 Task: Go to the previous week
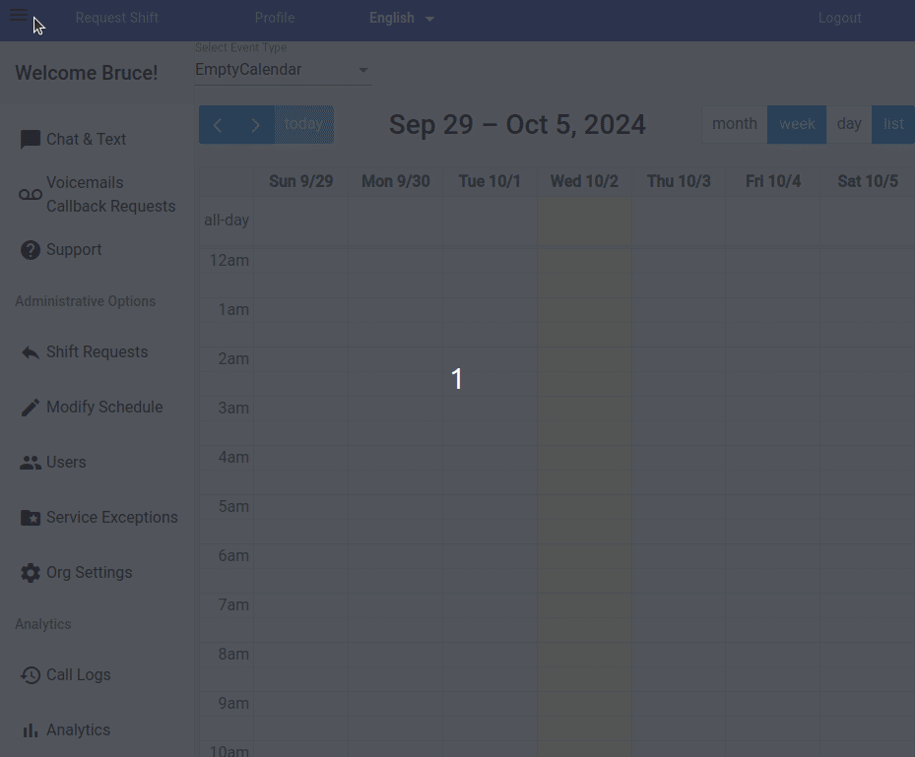[x=218, y=125]
